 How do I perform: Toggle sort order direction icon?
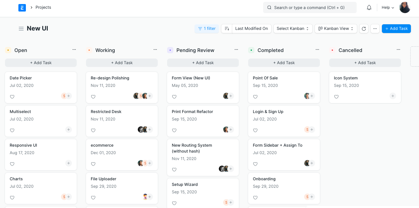pyautogui.click(x=227, y=29)
